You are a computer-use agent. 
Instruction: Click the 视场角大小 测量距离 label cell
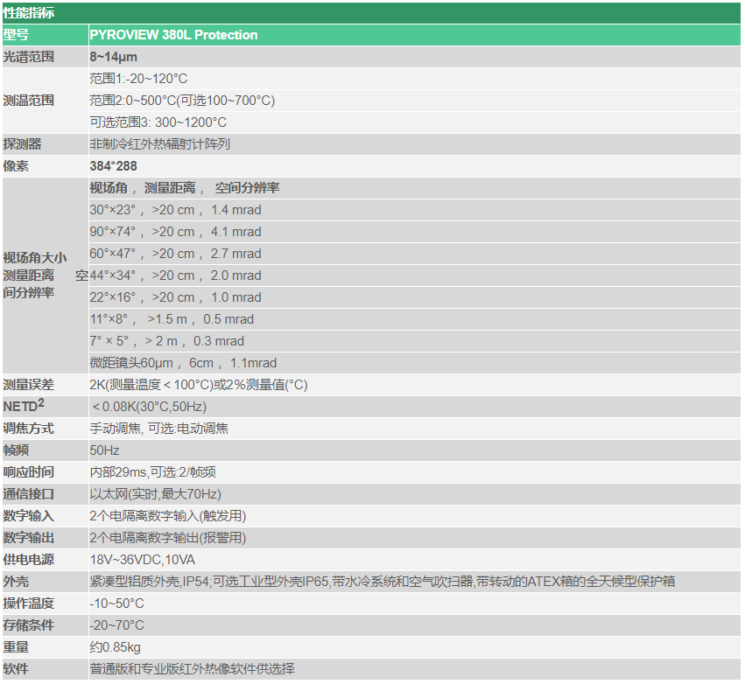point(46,275)
